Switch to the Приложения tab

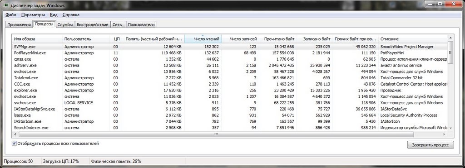[x=19, y=25]
